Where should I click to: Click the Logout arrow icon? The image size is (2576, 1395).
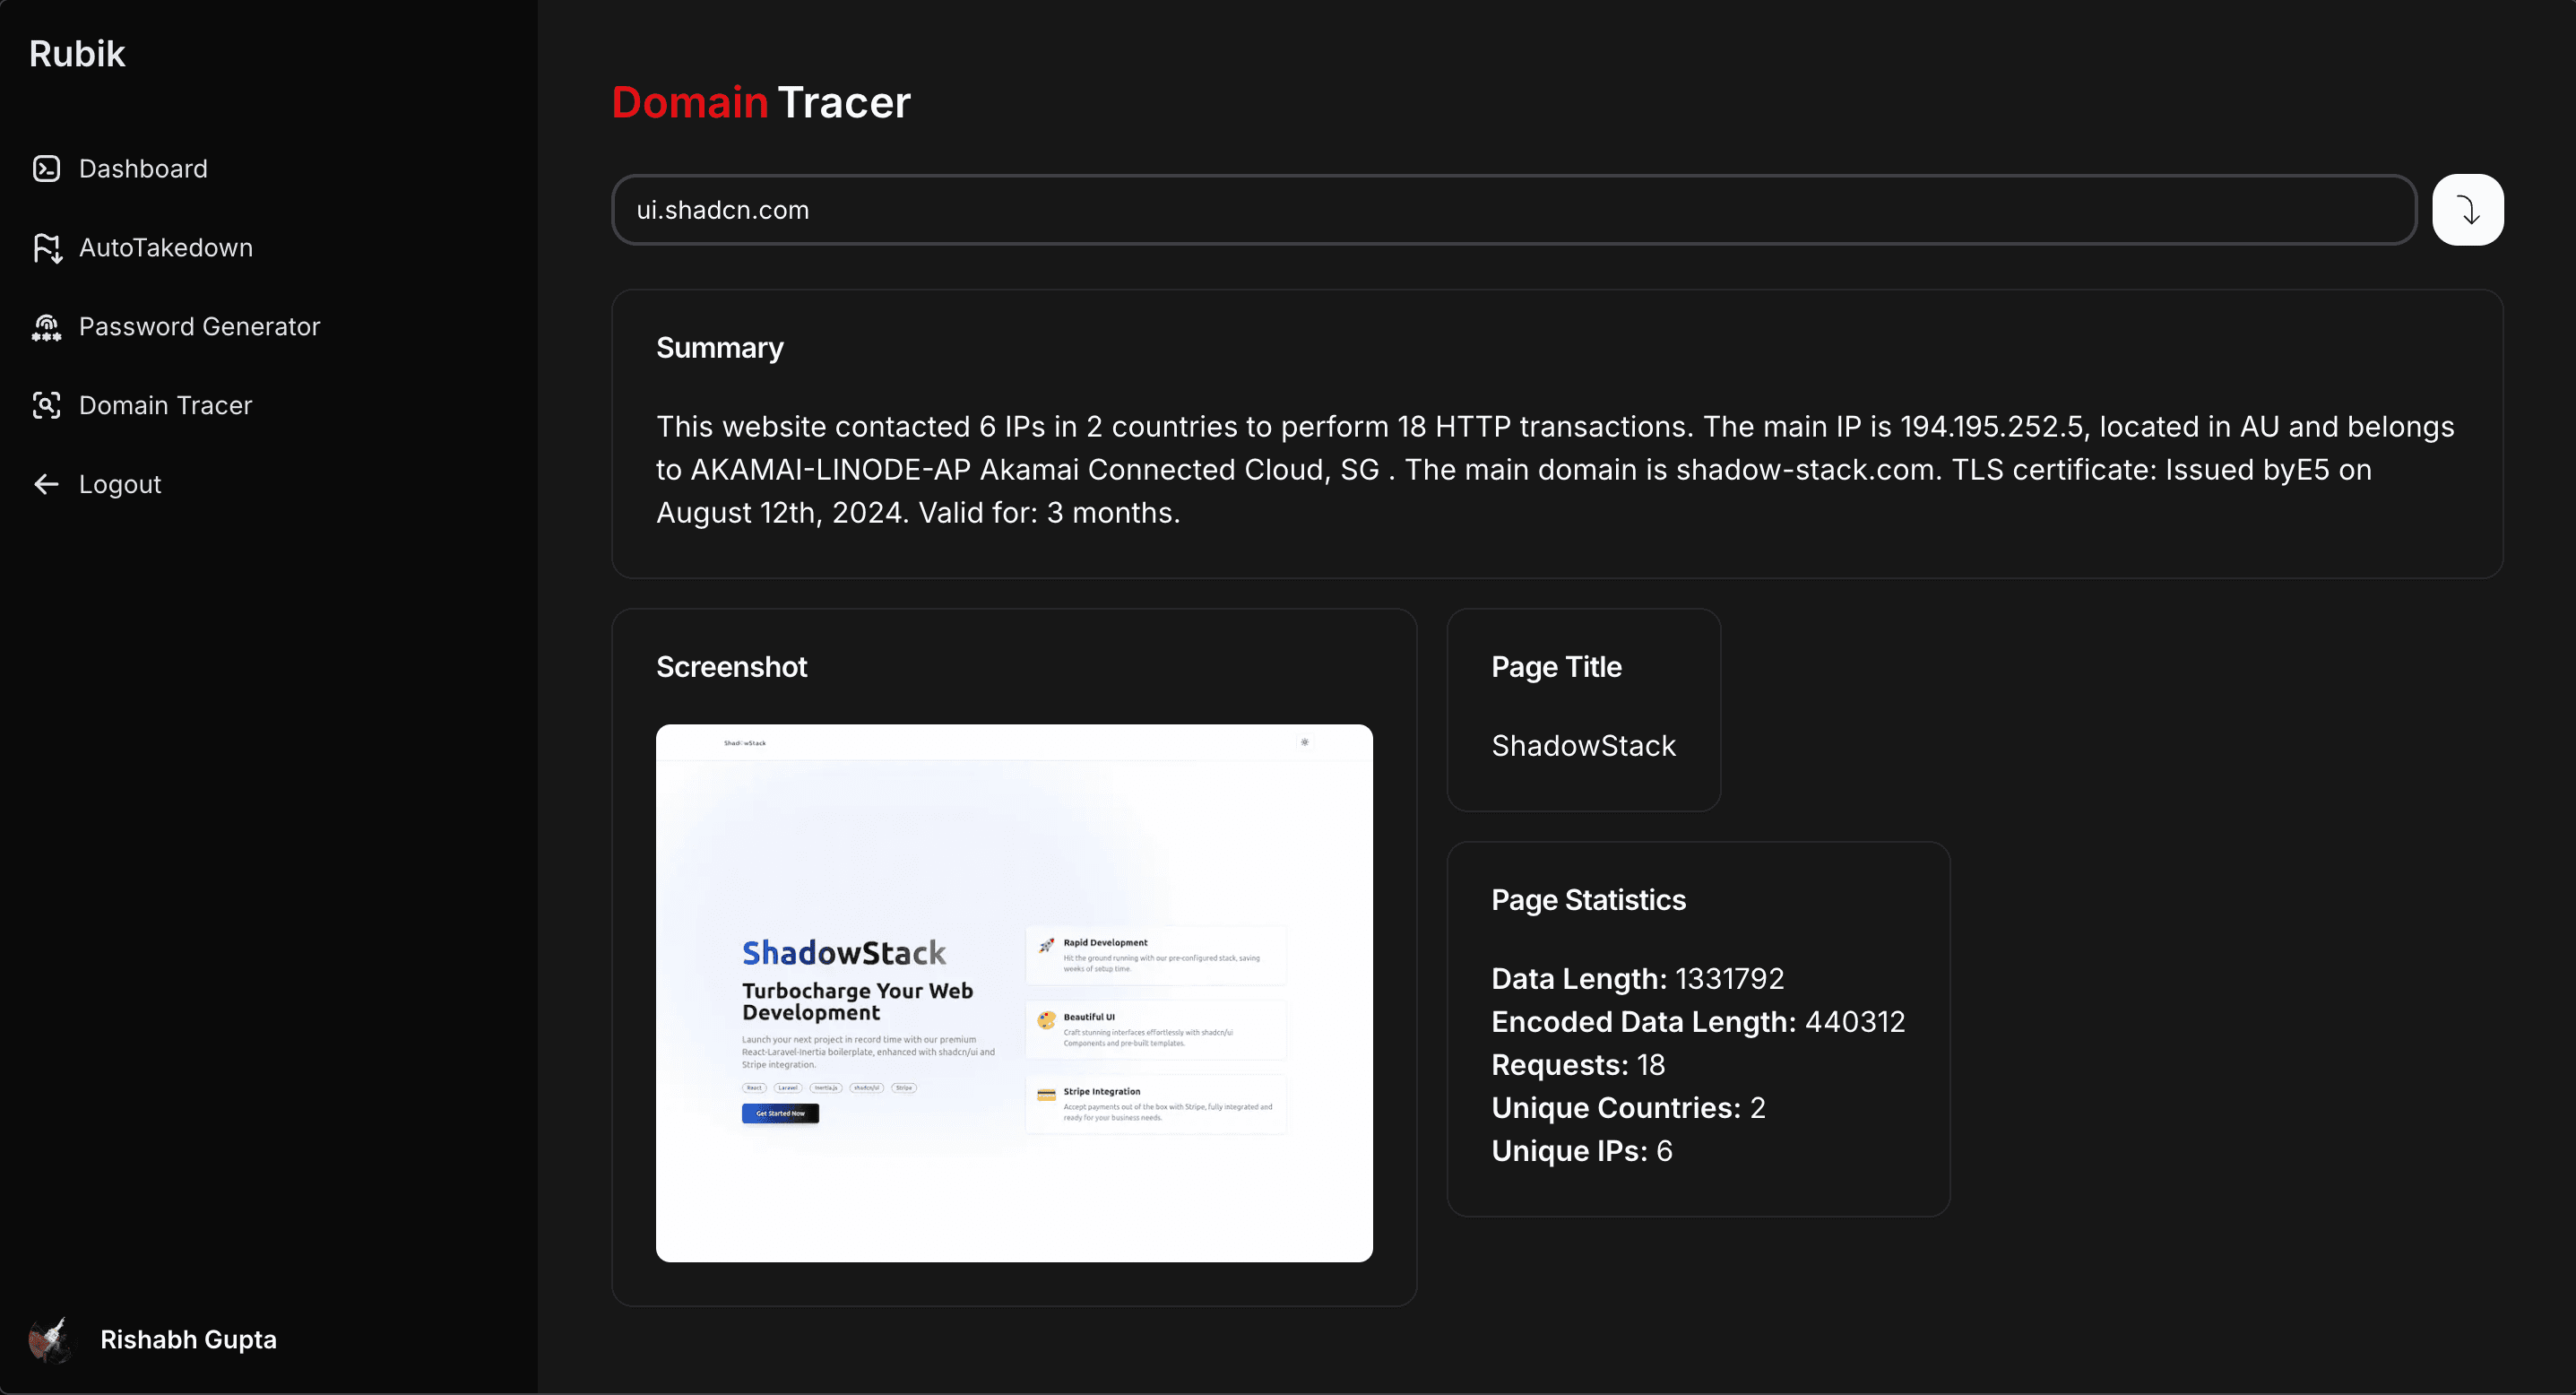point(46,484)
